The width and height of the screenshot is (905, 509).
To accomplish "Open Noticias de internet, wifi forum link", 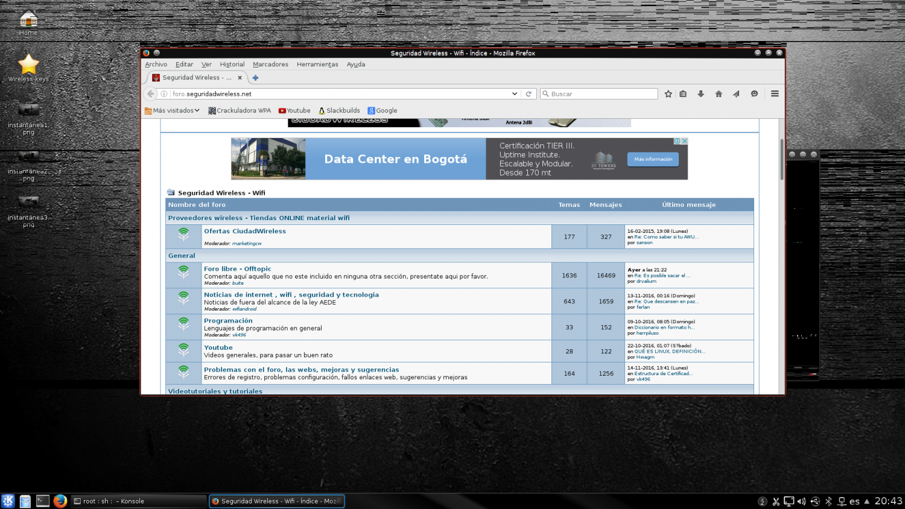I will [x=291, y=295].
